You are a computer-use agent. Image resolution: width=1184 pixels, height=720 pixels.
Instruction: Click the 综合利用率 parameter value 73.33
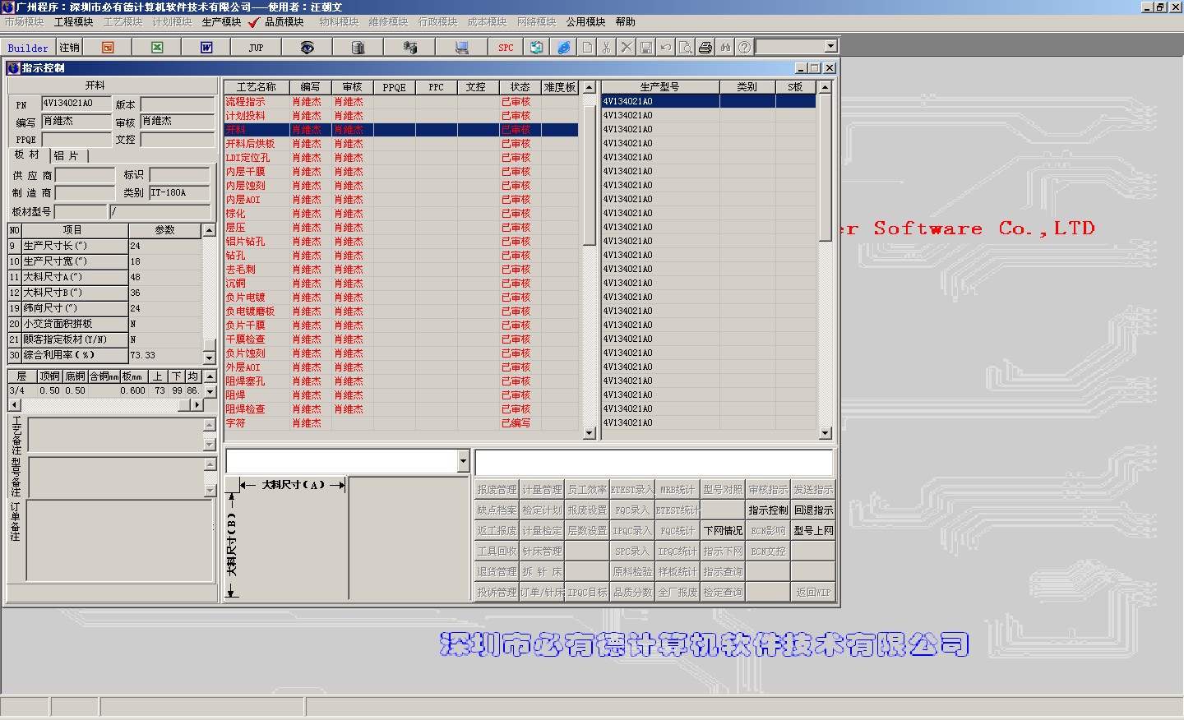(x=164, y=355)
